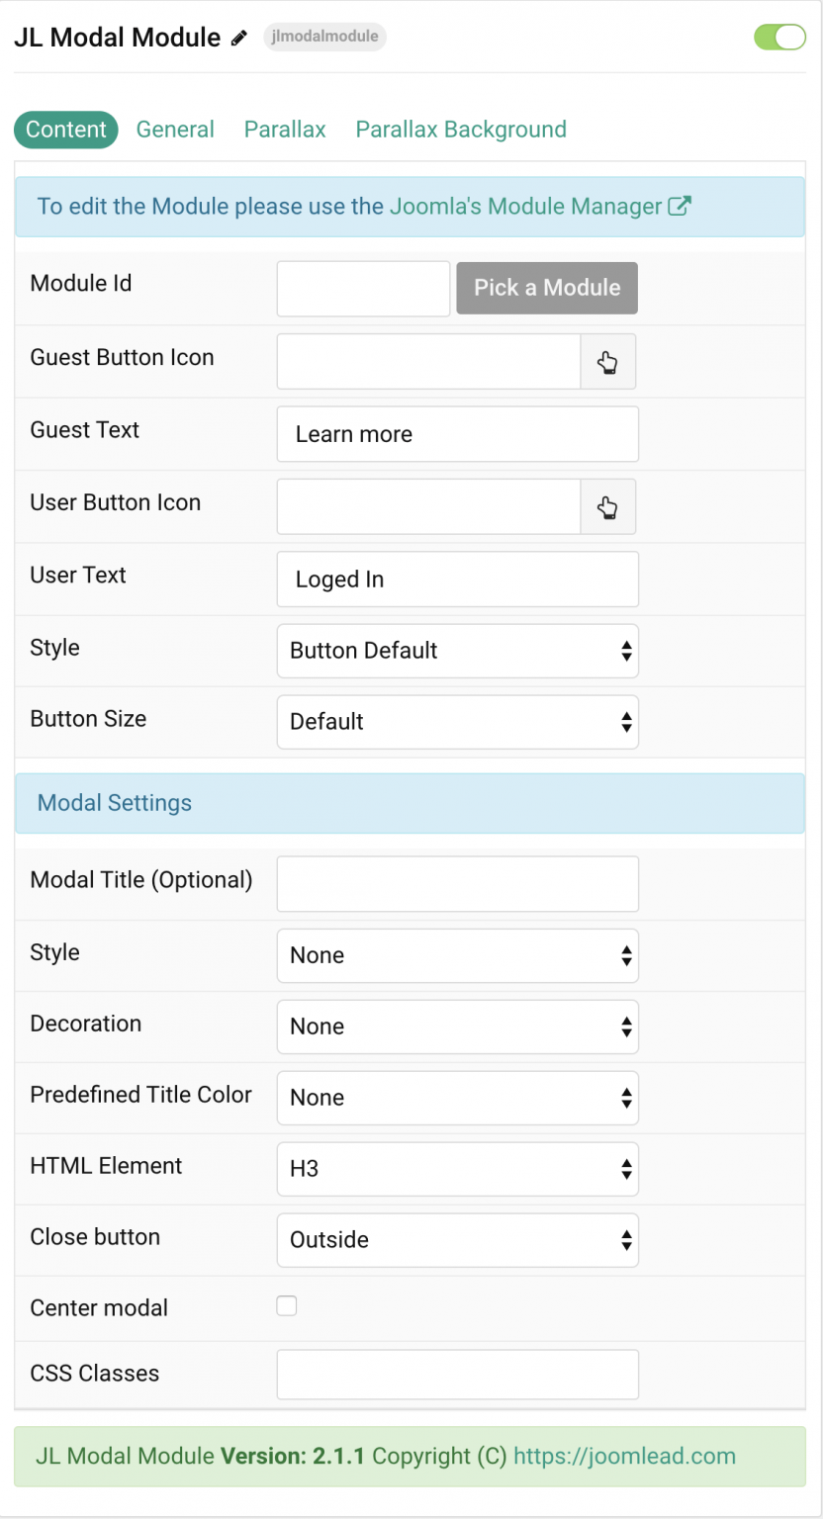Image resolution: width=823 pixels, height=1519 pixels.
Task: Change the Button Size dropdown
Action: pos(457,722)
